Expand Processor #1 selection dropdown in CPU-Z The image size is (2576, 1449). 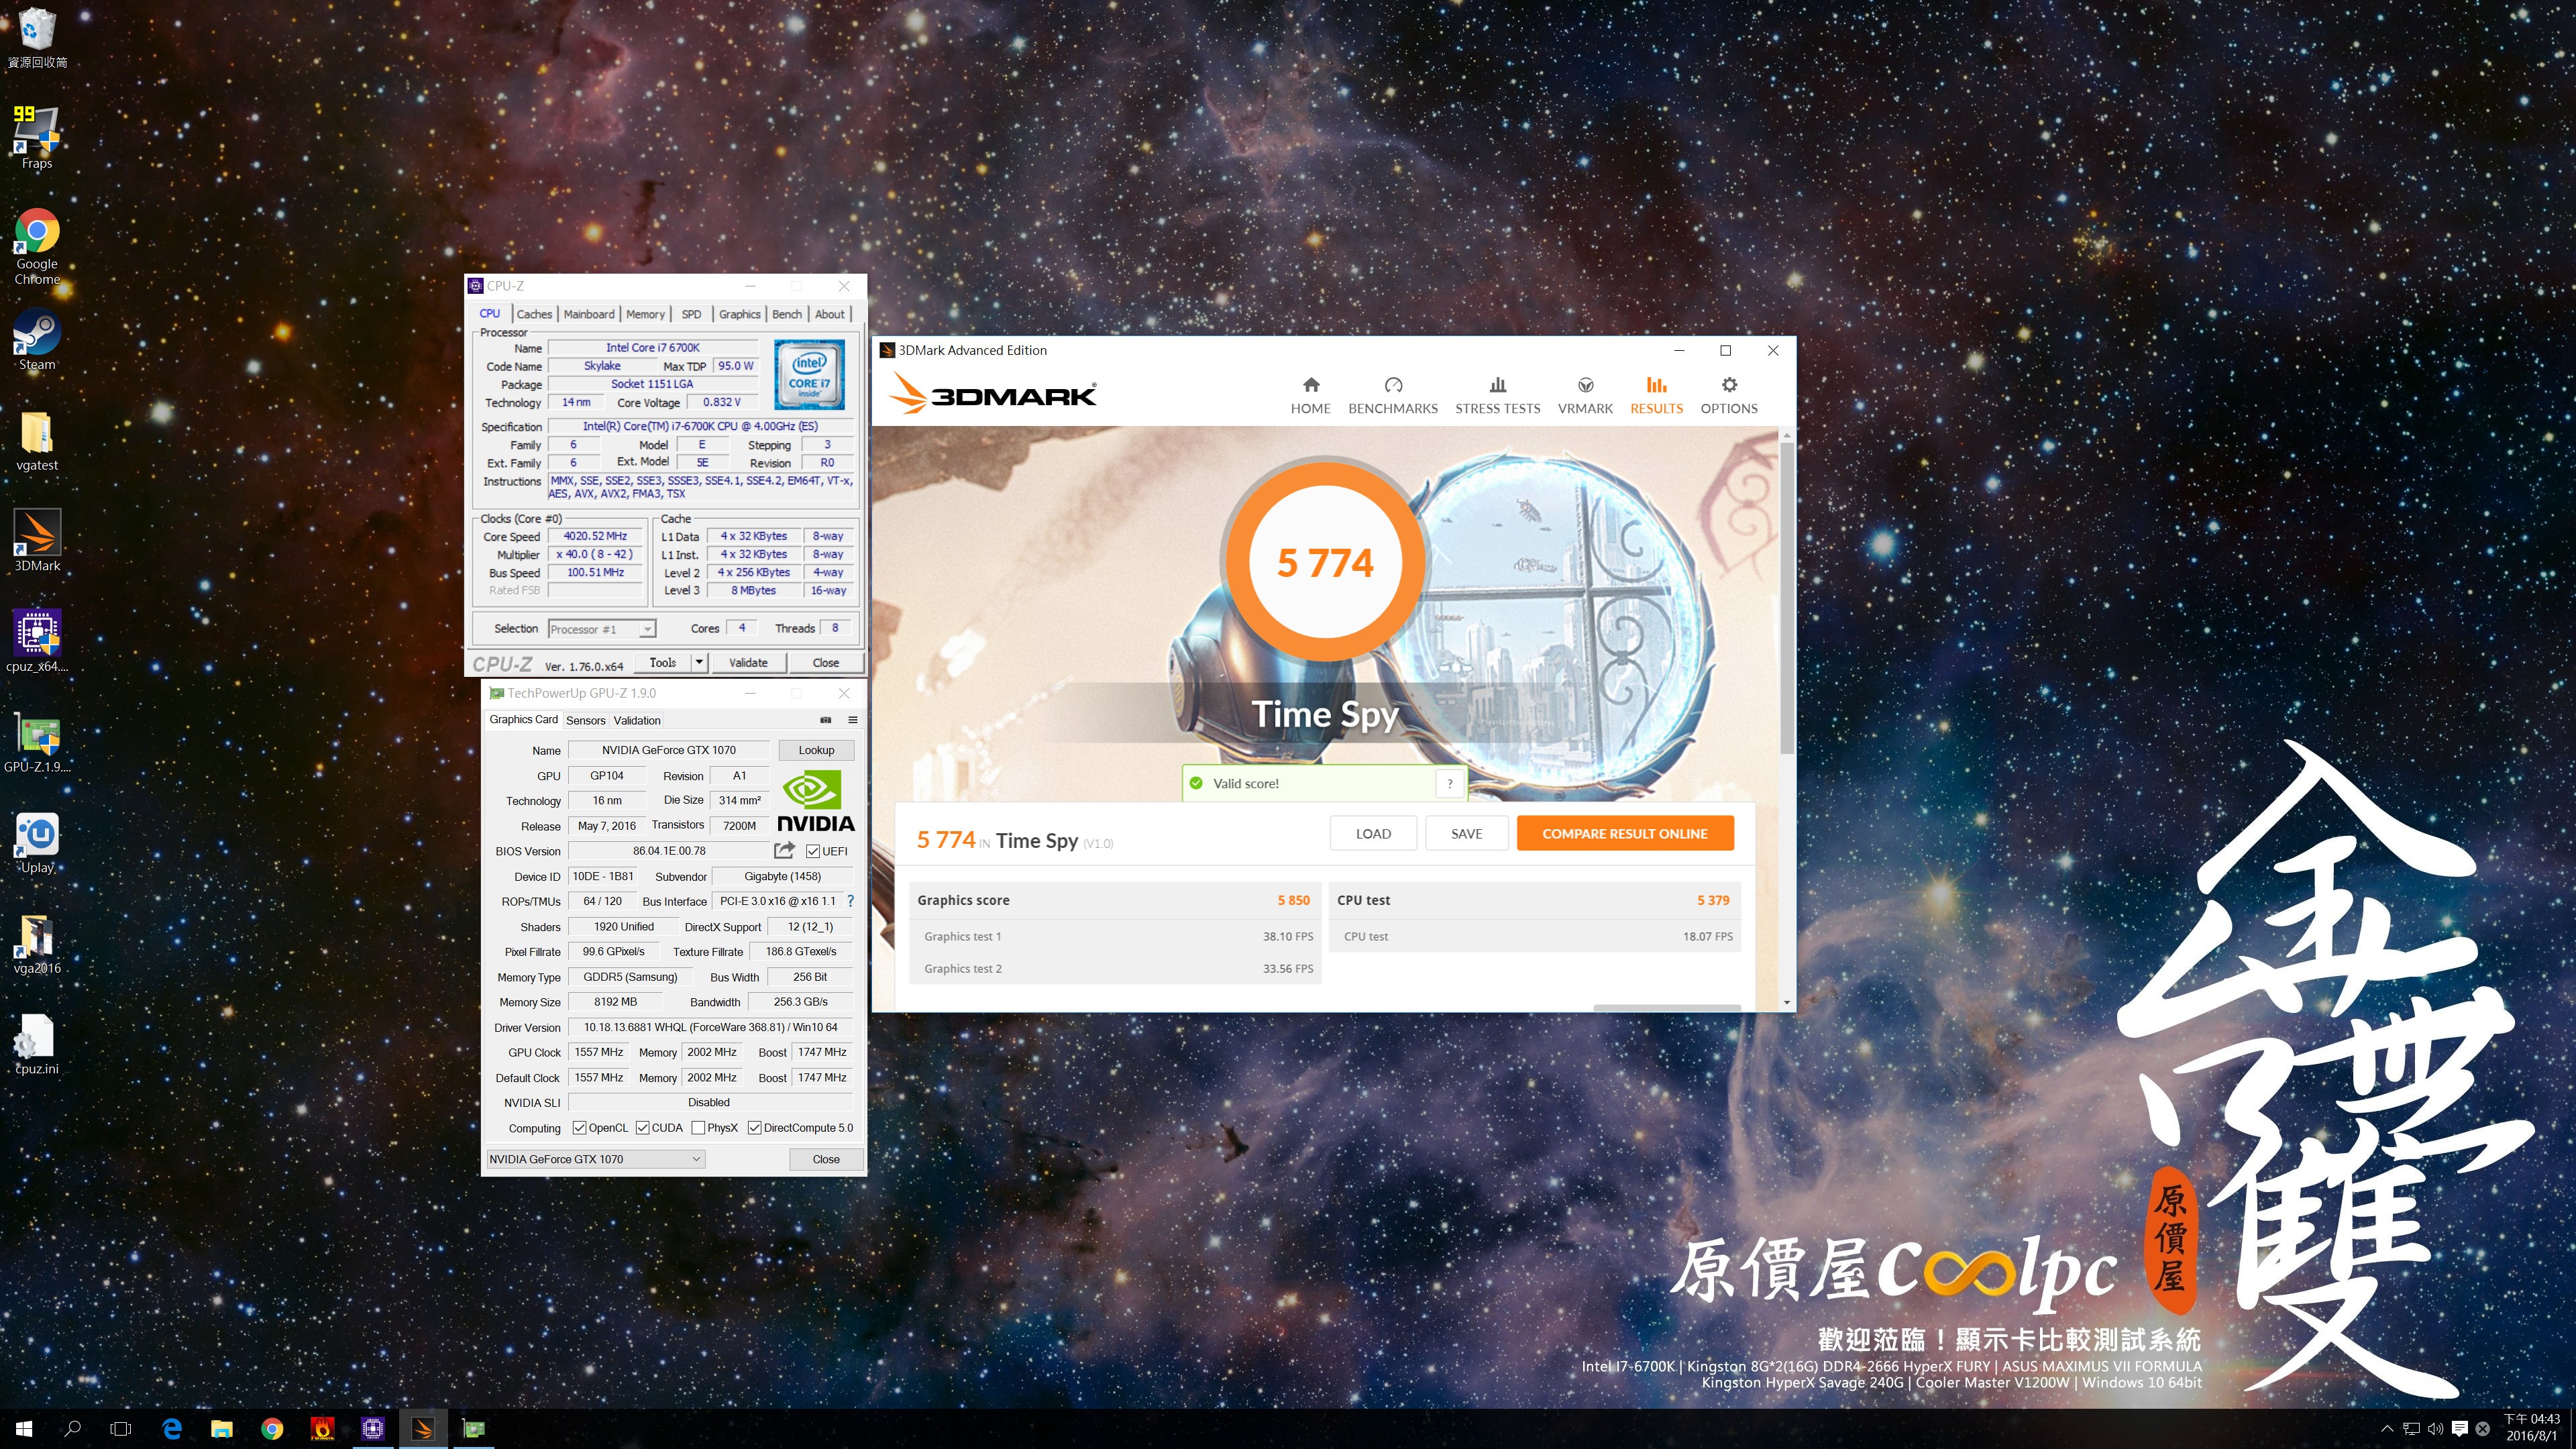[647, 629]
